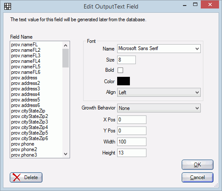Click the red X Delete button
This screenshot has height=191, width=222.
(26, 177)
